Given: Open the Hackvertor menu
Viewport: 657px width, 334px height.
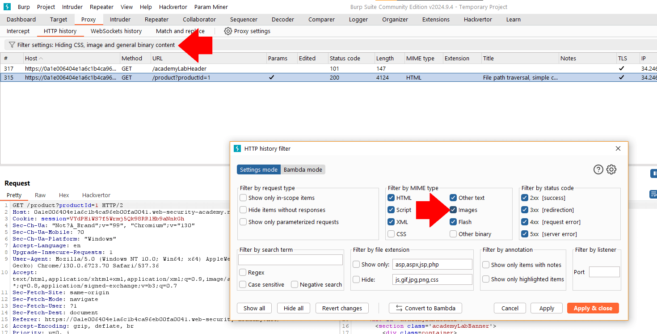Looking at the screenshot, I should [x=172, y=7].
